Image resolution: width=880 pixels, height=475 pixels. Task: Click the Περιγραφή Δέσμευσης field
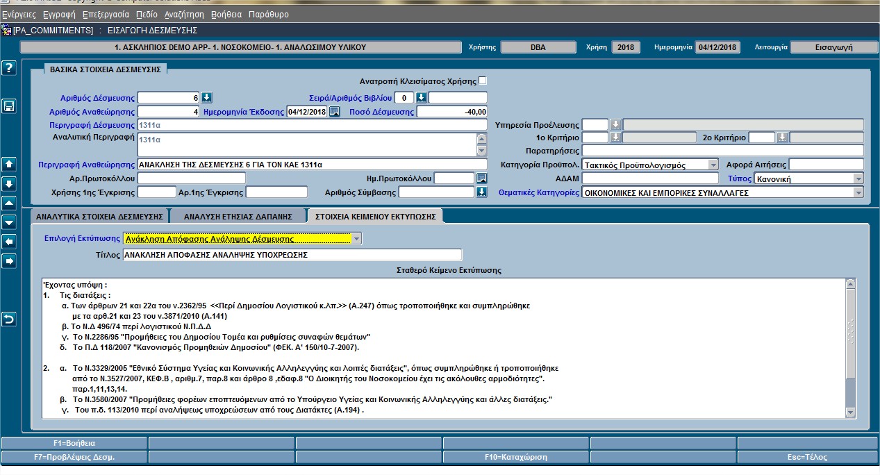[313, 125]
